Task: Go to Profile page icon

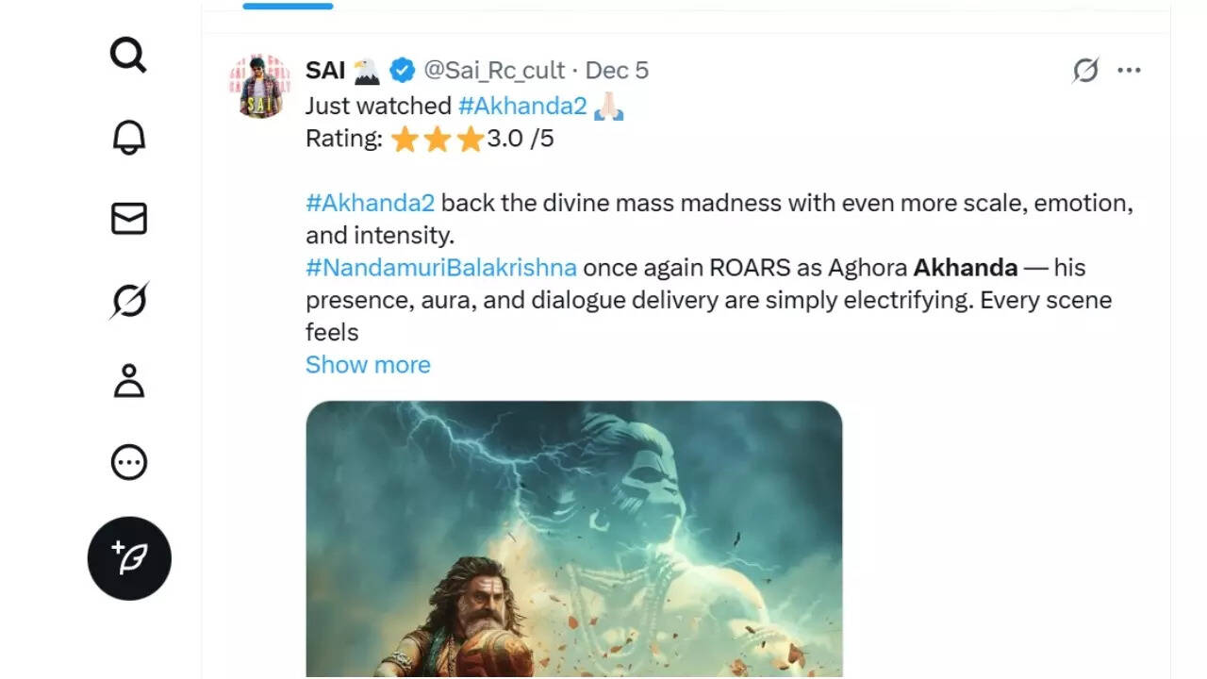Action: [128, 381]
